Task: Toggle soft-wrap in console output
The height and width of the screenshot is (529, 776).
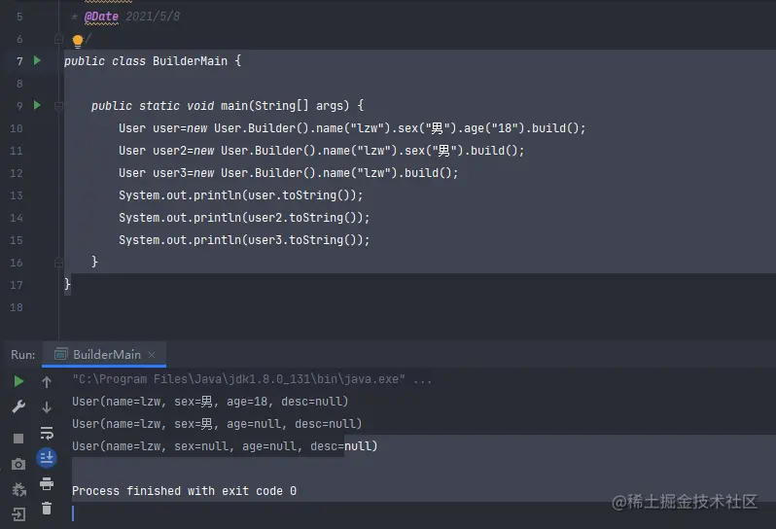Action: point(47,433)
